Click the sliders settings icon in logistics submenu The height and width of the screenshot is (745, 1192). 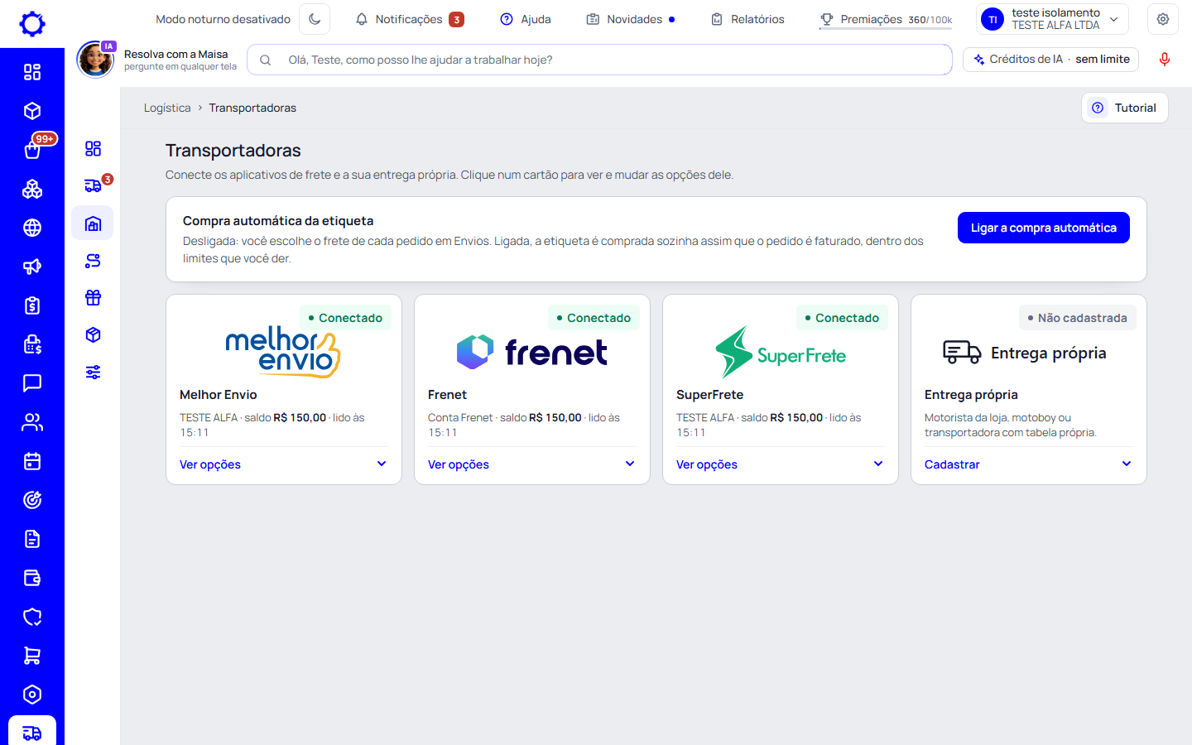point(93,372)
